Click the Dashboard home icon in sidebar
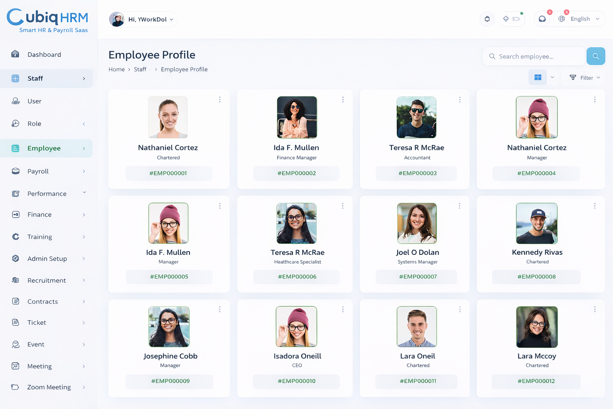 16,54
